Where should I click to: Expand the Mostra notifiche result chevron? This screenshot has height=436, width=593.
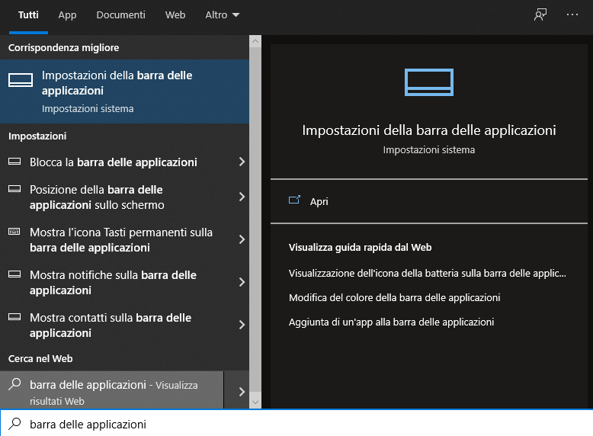tap(242, 282)
